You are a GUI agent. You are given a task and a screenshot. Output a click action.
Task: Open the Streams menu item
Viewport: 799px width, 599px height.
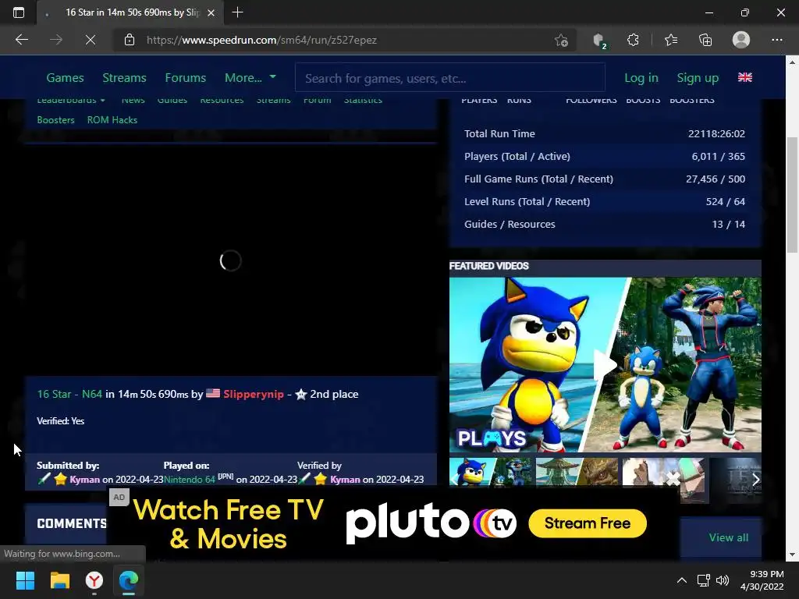click(124, 77)
